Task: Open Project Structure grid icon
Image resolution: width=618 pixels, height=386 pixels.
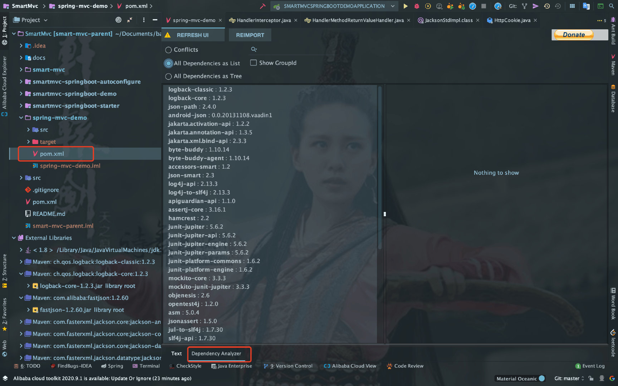Action: pyautogui.click(x=572, y=6)
